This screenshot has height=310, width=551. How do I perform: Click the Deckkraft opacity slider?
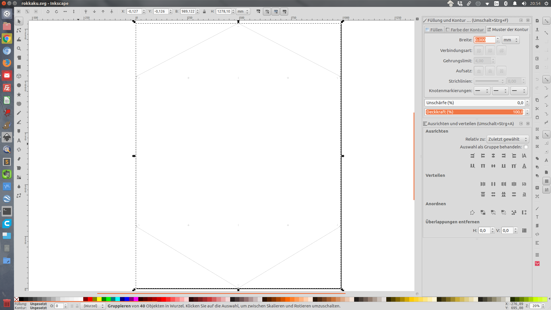tap(474, 112)
